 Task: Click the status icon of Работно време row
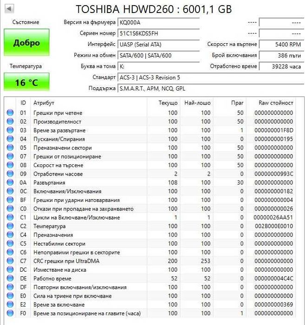point(10,278)
